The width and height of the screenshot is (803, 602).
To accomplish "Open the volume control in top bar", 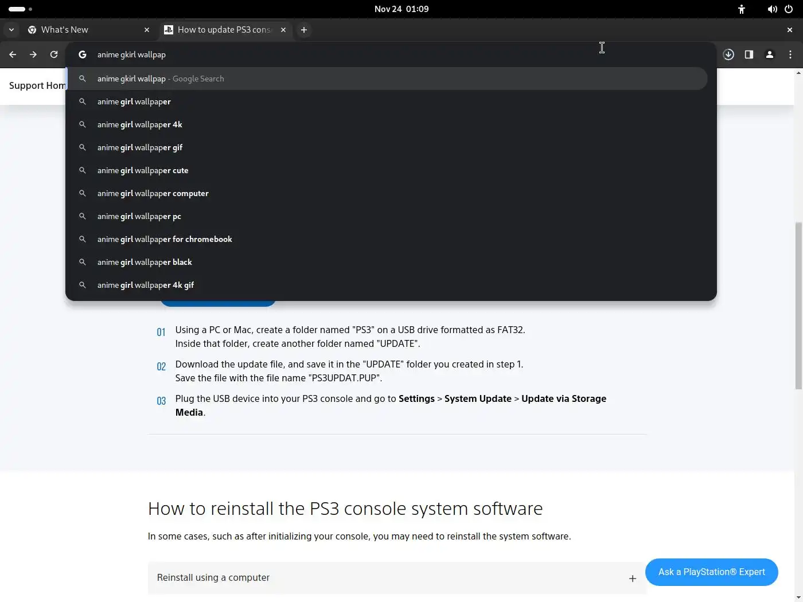I will [x=773, y=9].
